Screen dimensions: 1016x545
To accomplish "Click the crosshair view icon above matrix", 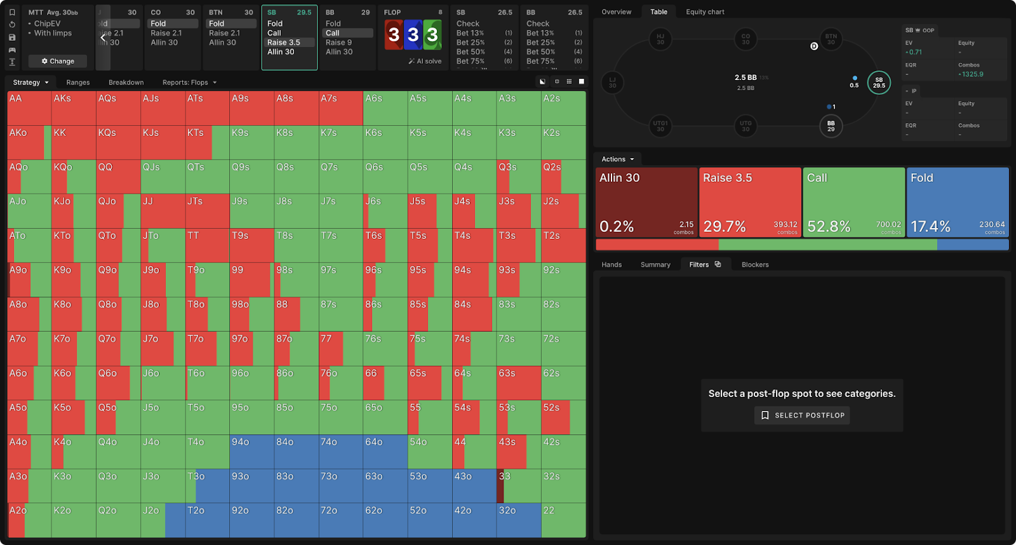I will coord(557,81).
